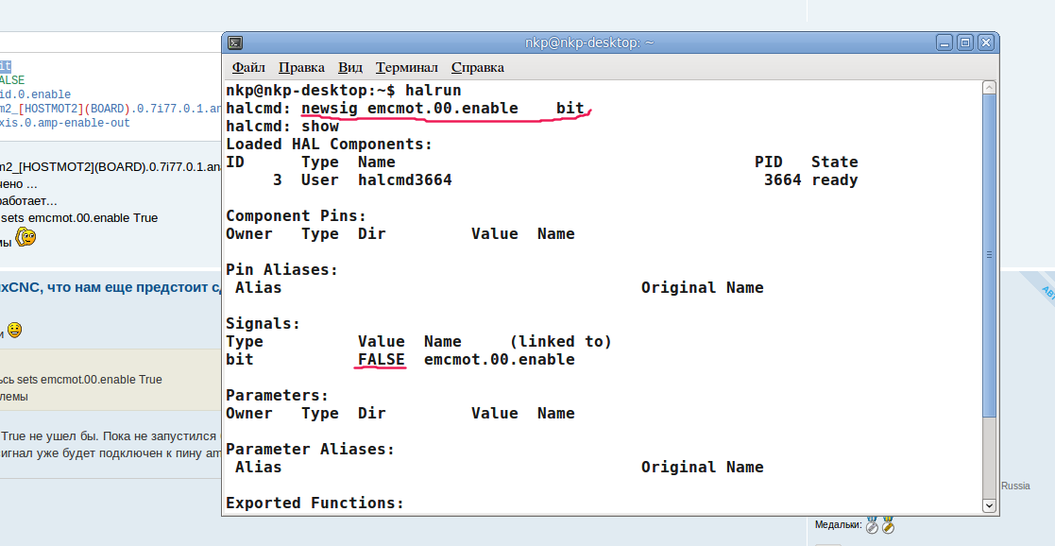
Task: Open the Справка menu
Action: click(x=478, y=67)
